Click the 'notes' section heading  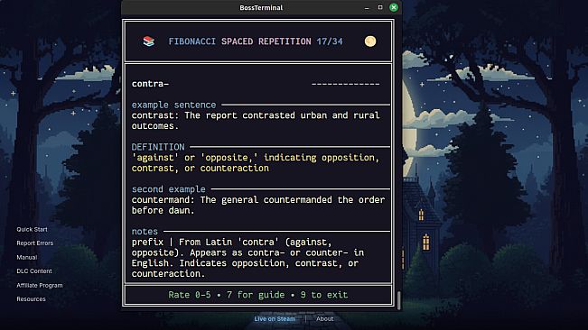coord(145,232)
